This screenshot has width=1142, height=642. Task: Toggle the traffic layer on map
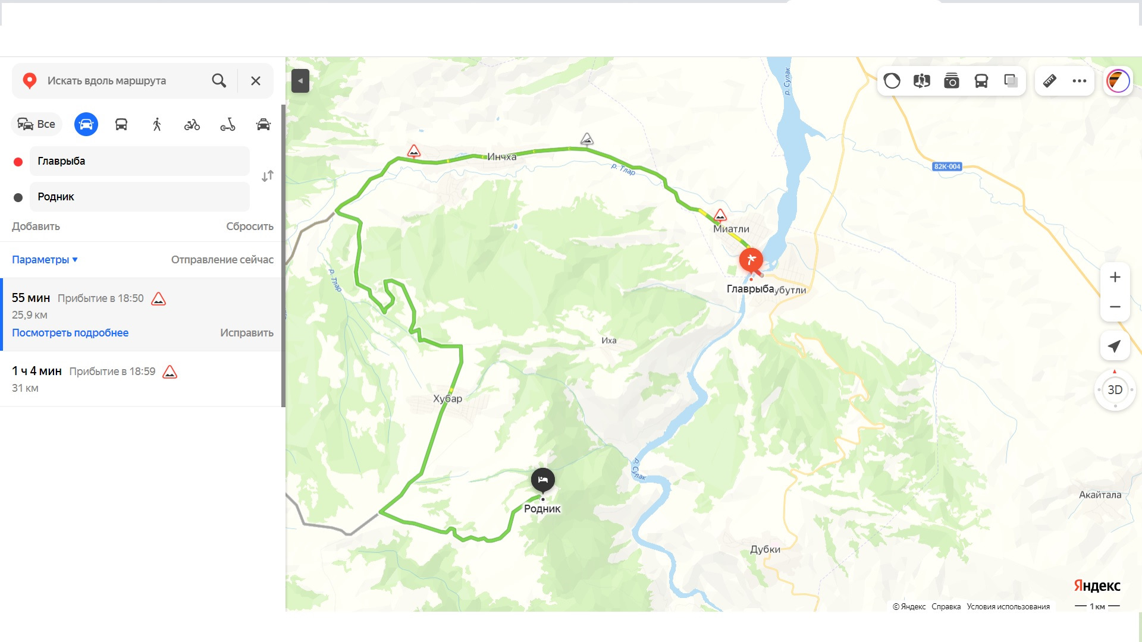[892, 81]
